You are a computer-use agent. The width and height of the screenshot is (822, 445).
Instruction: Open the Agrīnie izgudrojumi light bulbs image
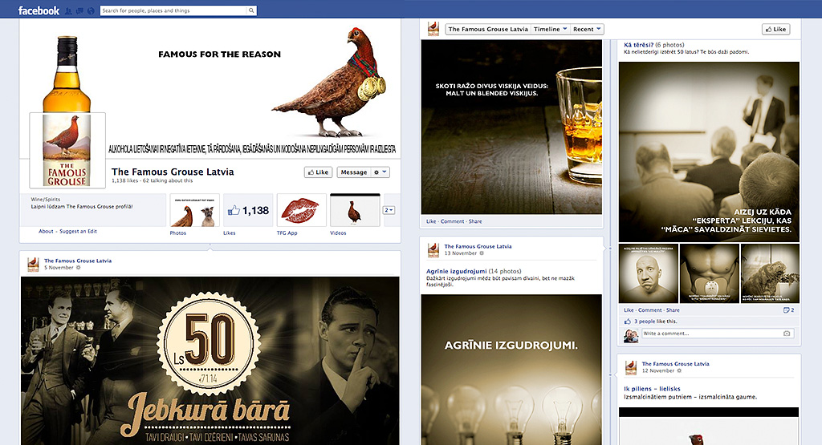511,370
